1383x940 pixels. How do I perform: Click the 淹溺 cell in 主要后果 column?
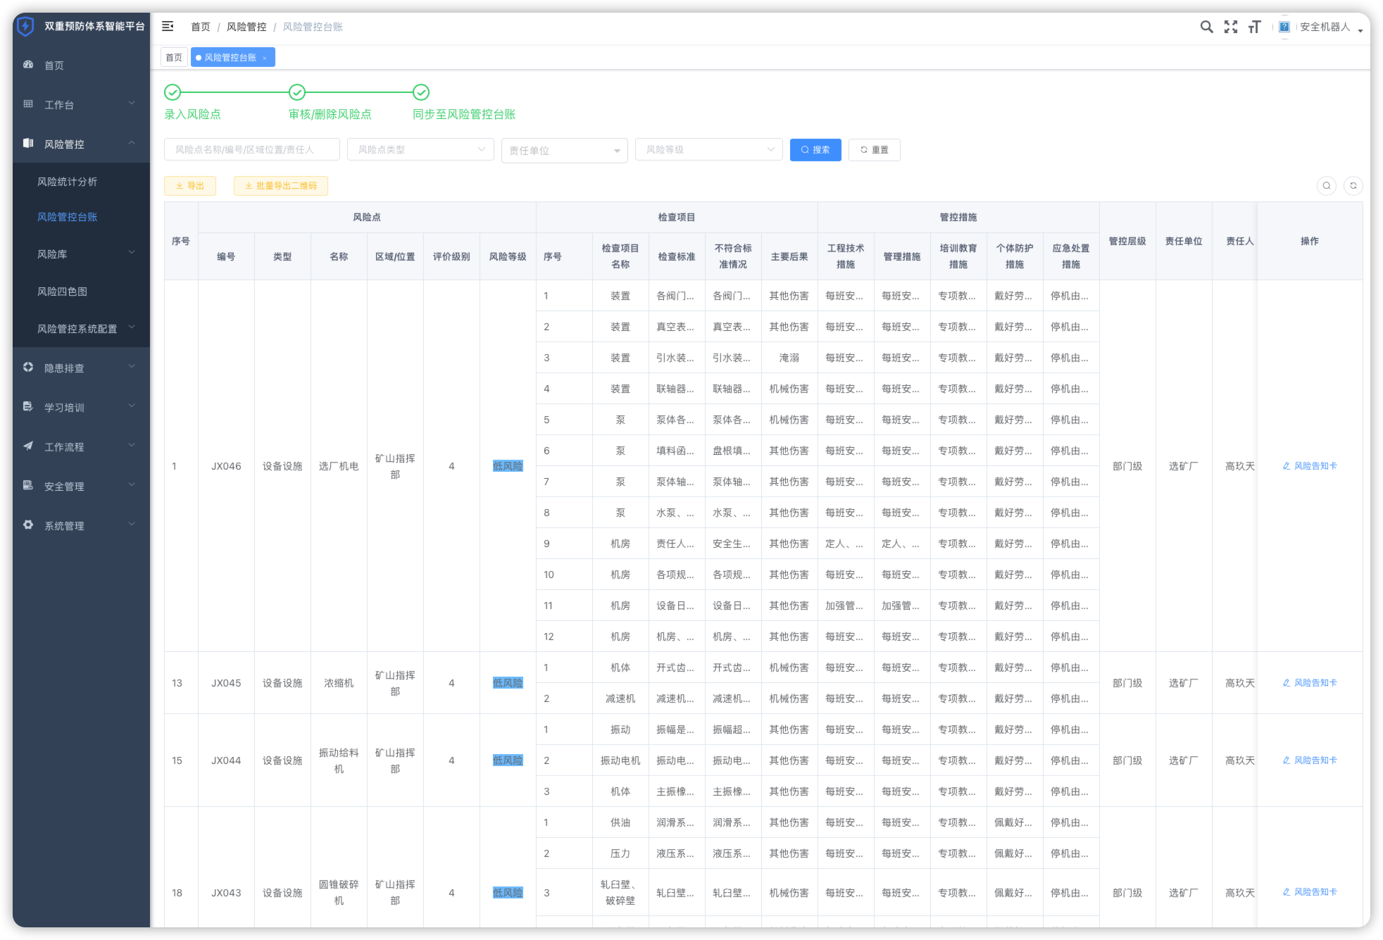click(x=789, y=358)
